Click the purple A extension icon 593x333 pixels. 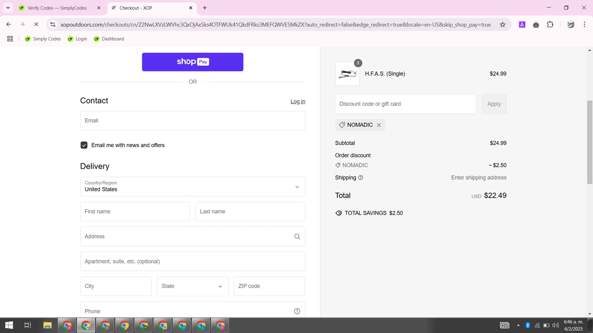[522, 24]
